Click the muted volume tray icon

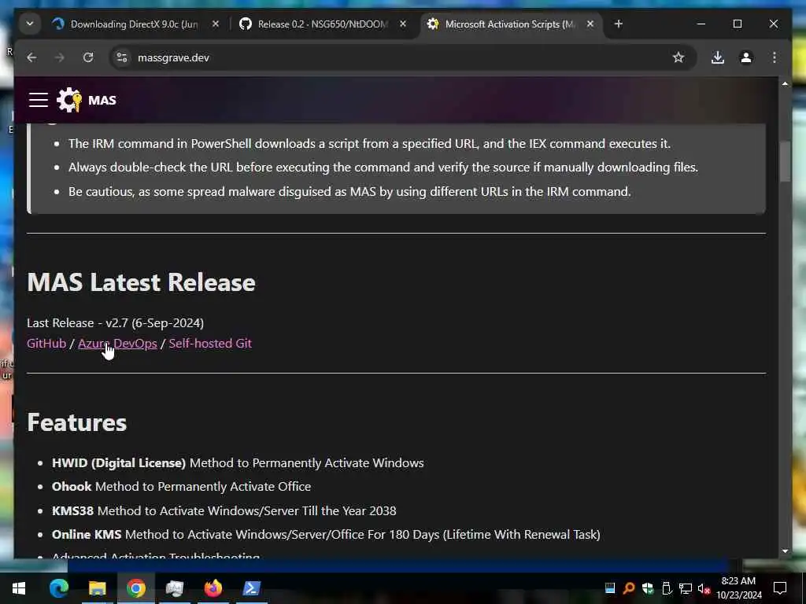(x=704, y=588)
